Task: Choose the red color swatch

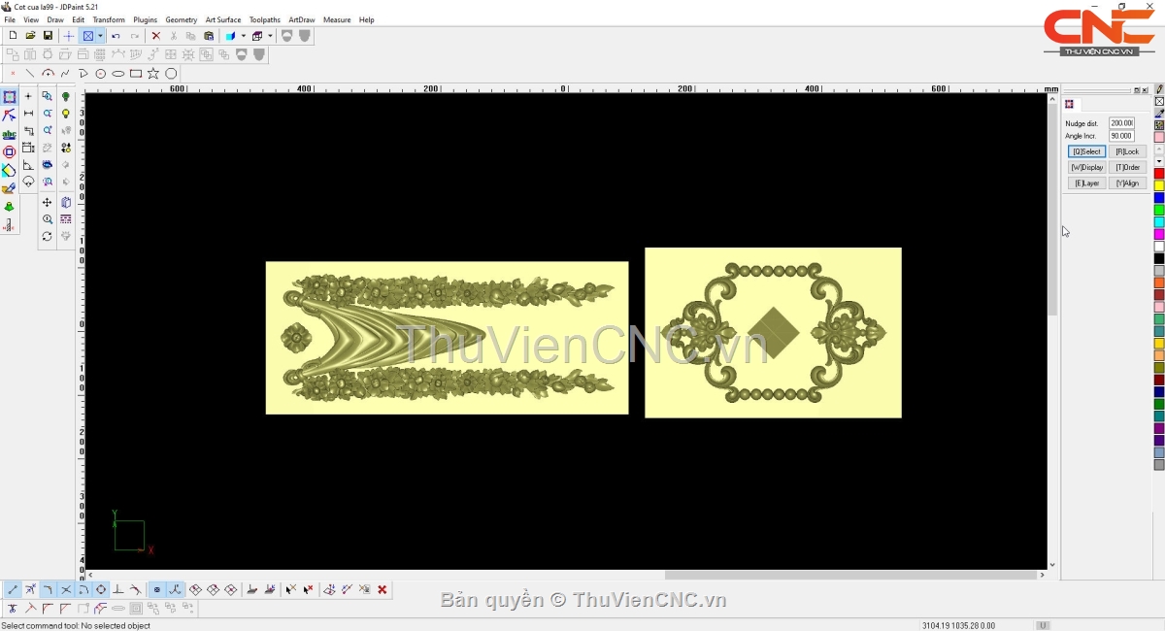Action: [x=1159, y=174]
